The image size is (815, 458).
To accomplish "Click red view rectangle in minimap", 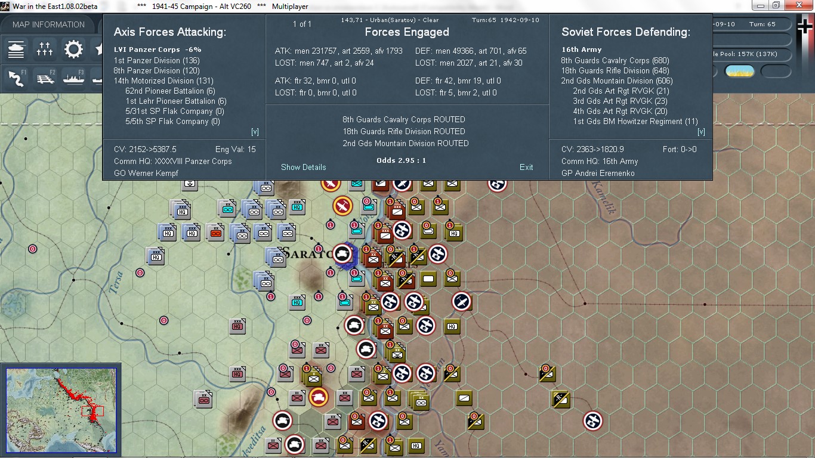I will pos(92,411).
